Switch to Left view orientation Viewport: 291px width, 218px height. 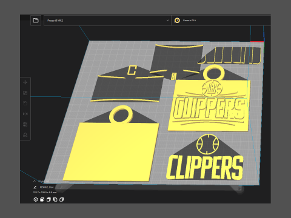pos(55,199)
